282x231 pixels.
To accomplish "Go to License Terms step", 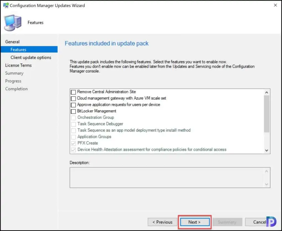I will [18, 65].
